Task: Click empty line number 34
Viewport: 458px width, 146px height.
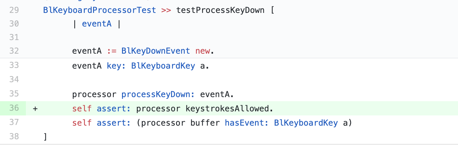Action: click(x=14, y=79)
